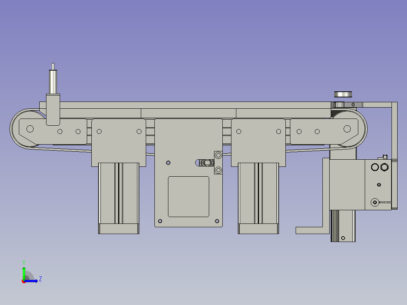Select the vertical cylinder rod above the conveyor
Viewport: 407px width, 305px height.
pyautogui.click(x=53, y=82)
